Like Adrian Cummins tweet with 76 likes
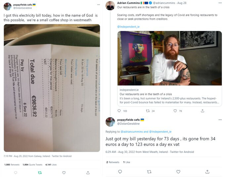This screenshot has height=177, width=225. click(175, 111)
